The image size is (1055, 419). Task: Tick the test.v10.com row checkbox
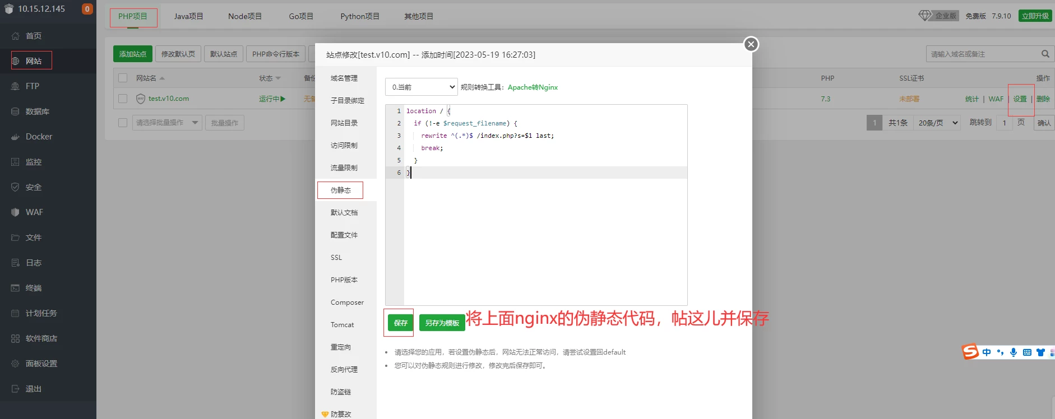[x=123, y=99]
